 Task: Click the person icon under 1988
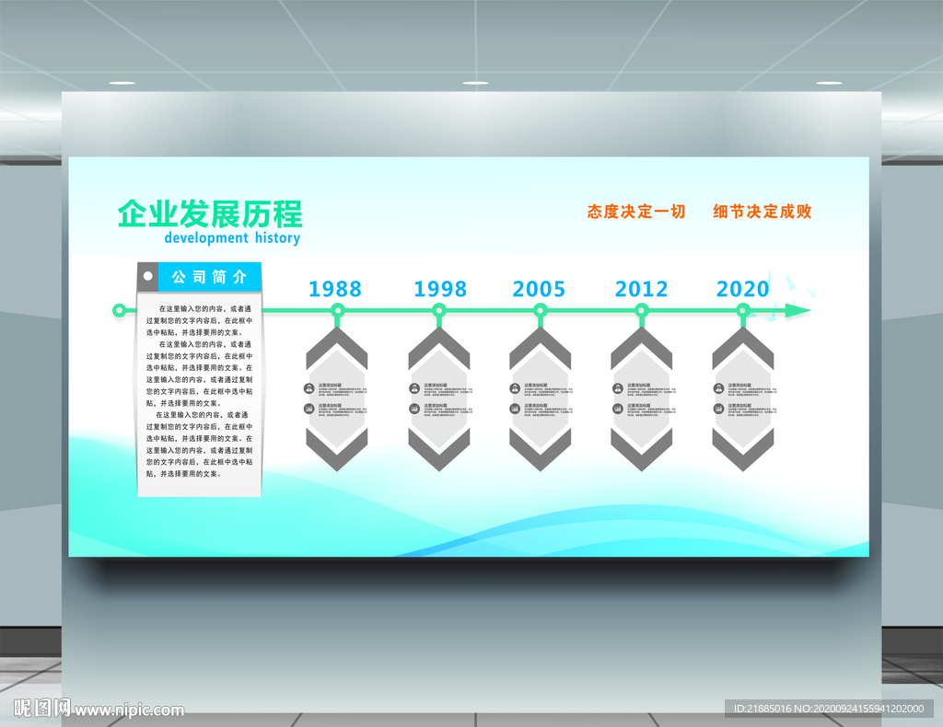(x=309, y=388)
